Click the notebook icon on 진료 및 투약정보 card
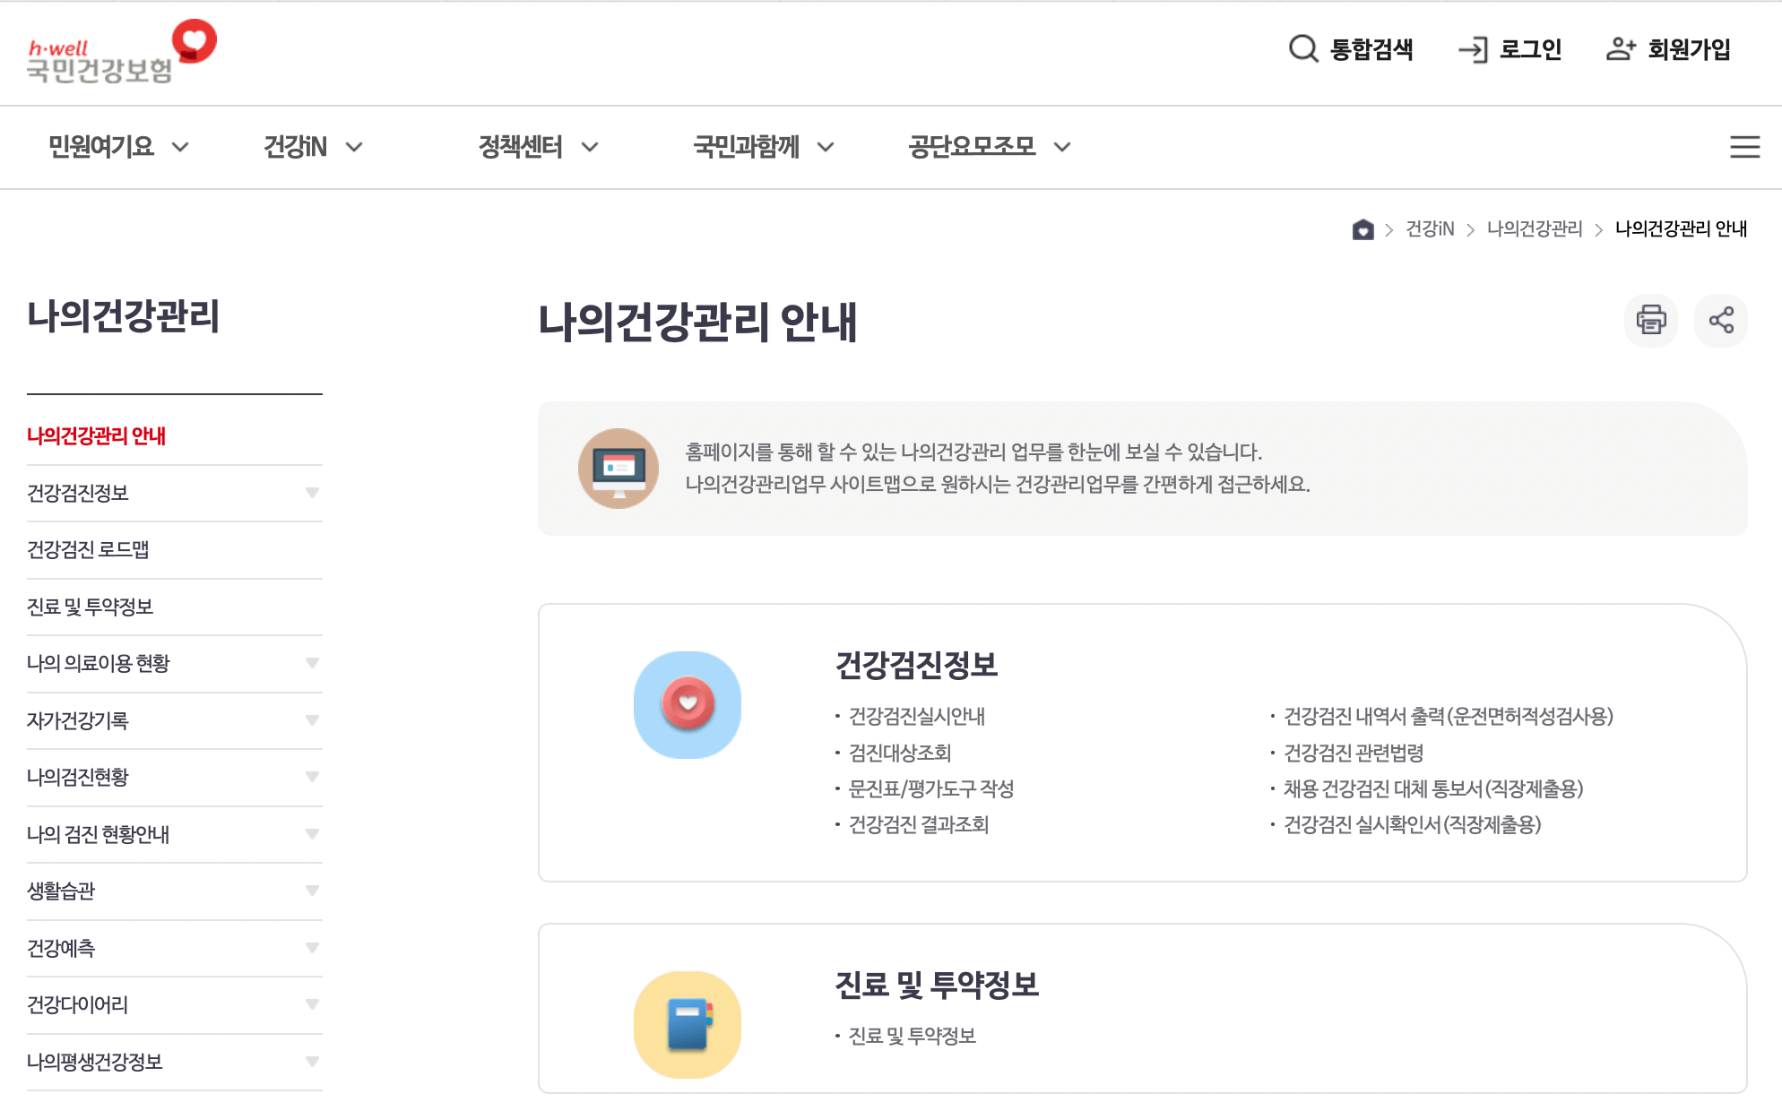Image resolution: width=1782 pixels, height=1102 pixels. click(687, 1025)
